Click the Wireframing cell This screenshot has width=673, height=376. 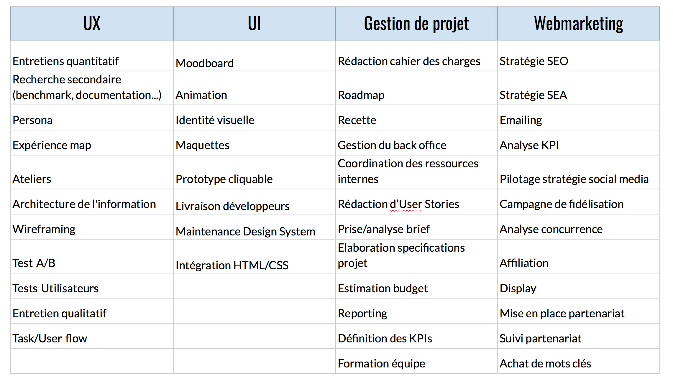coord(92,227)
